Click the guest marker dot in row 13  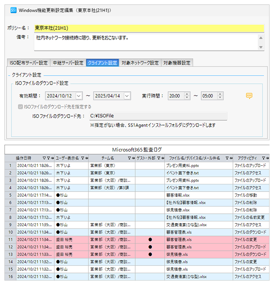click(x=150, y=254)
